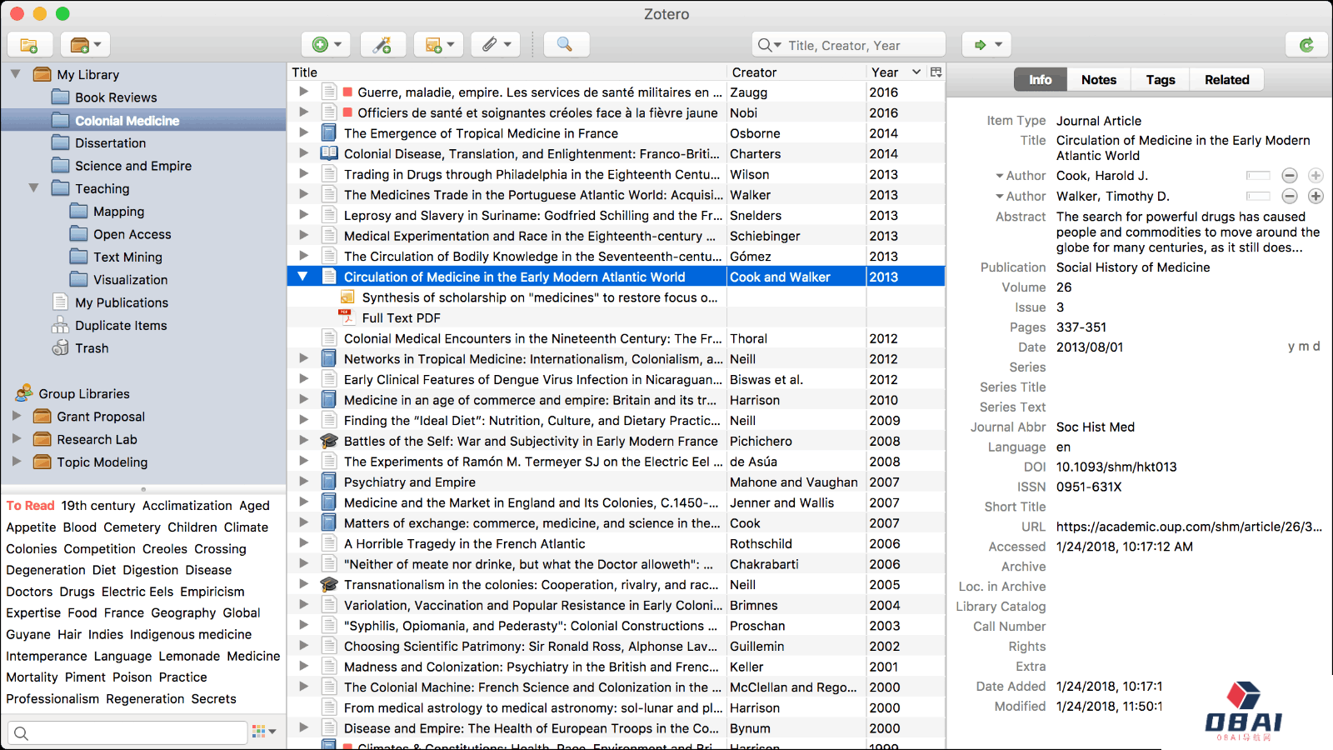
Task: Filter by the Indigenous medicine tag
Action: click(x=191, y=635)
